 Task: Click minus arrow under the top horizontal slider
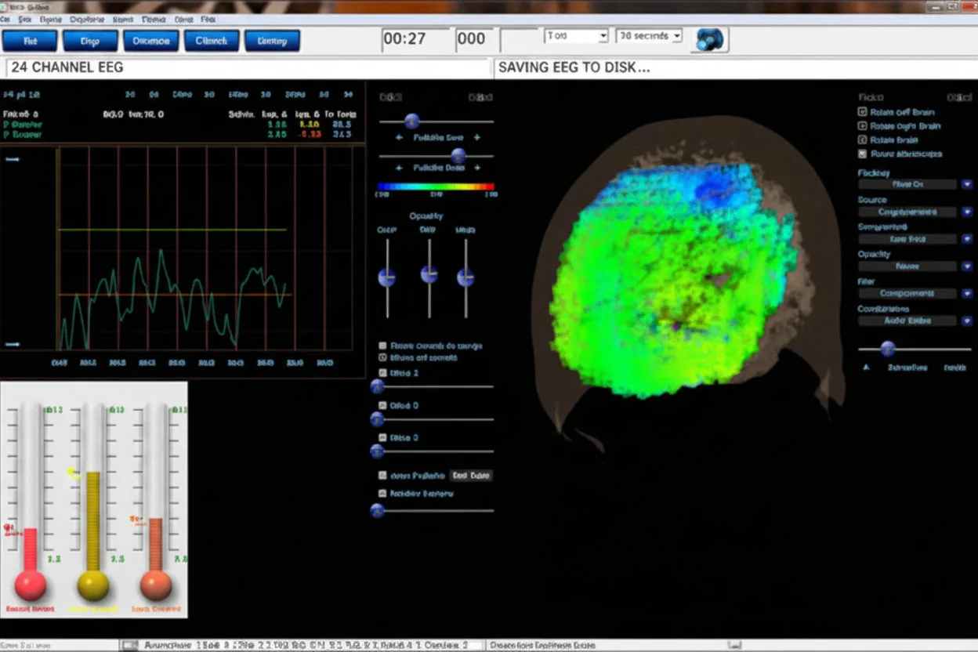(x=399, y=137)
